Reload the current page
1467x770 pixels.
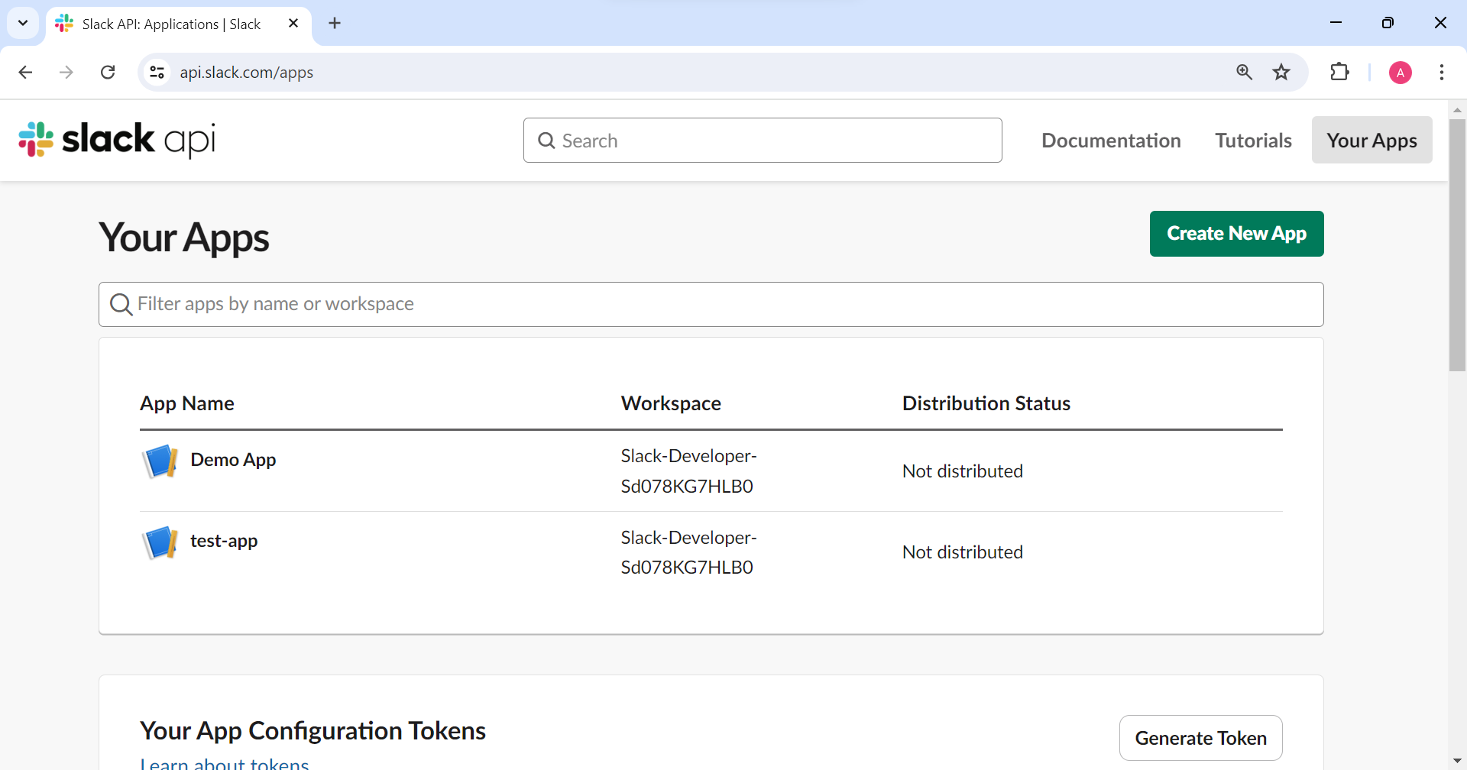tap(108, 73)
